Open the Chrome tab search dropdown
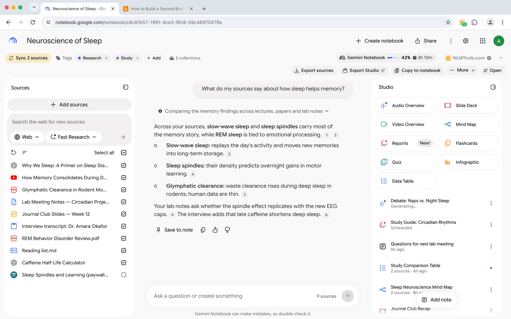The height and width of the screenshot is (319, 511). (x=34, y=7)
